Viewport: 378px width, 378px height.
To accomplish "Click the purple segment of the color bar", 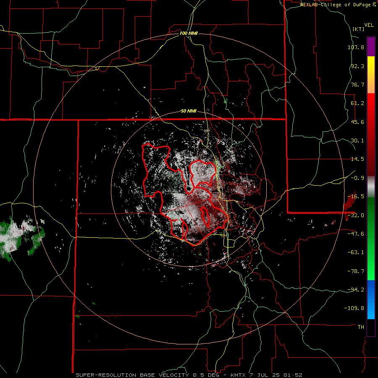I will click(x=371, y=47).
